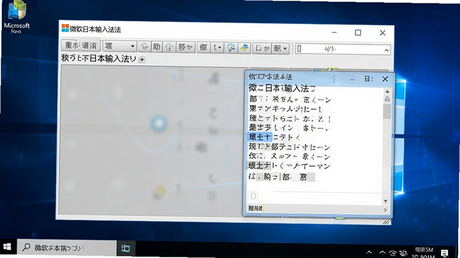Click the popup's scroll up arrow
Image resolution: width=460 pixels, height=258 pixels.
387,92
